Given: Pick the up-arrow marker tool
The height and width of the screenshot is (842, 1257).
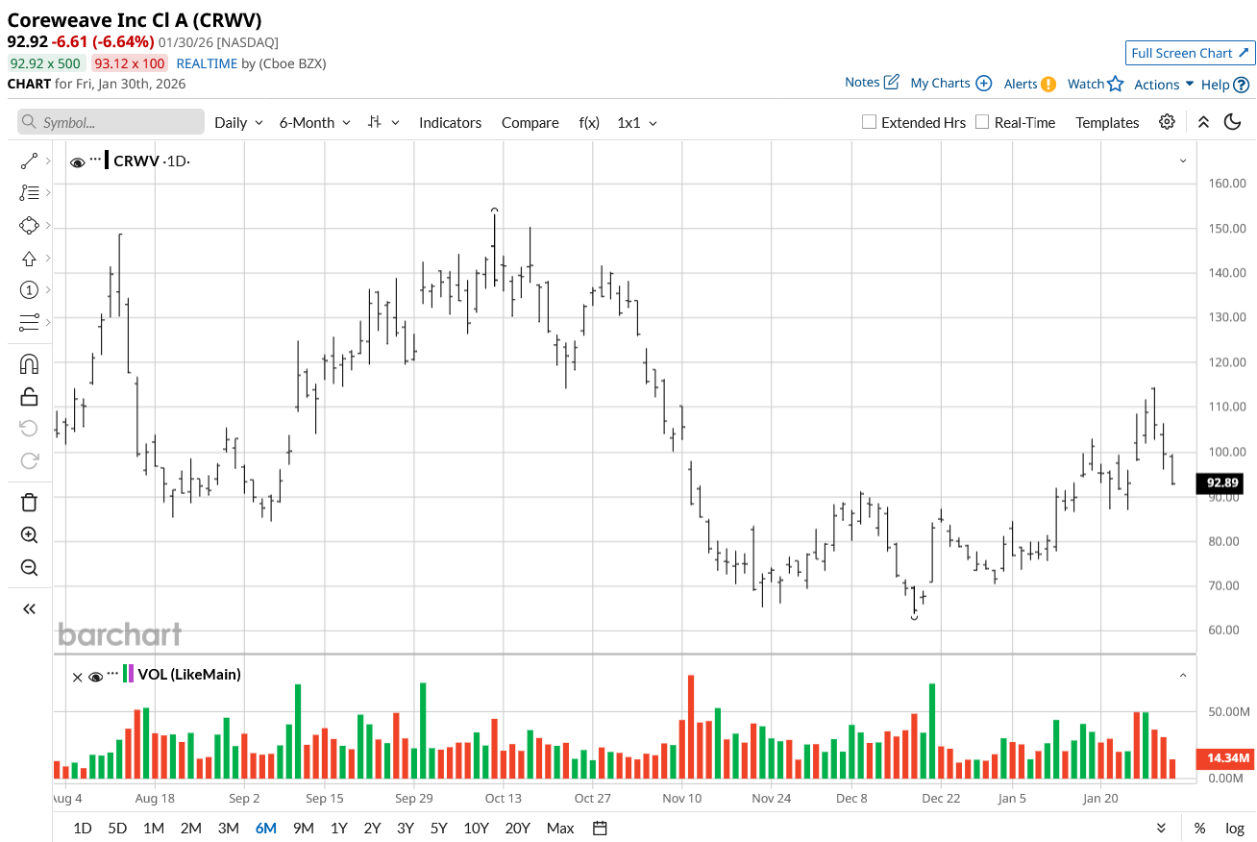Looking at the screenshot, I should 29,259.
